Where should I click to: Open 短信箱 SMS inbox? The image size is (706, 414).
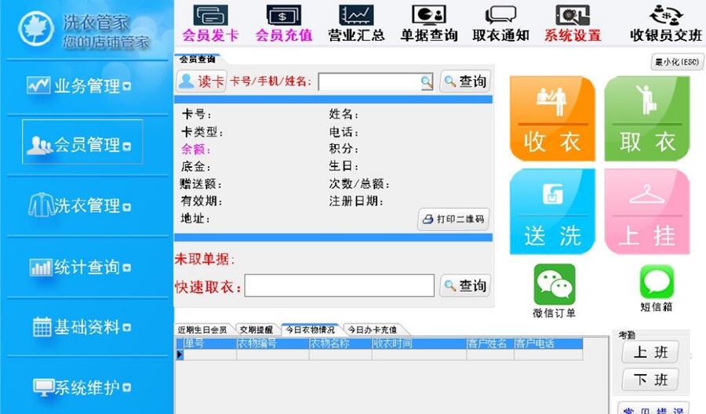pos(657,289)
